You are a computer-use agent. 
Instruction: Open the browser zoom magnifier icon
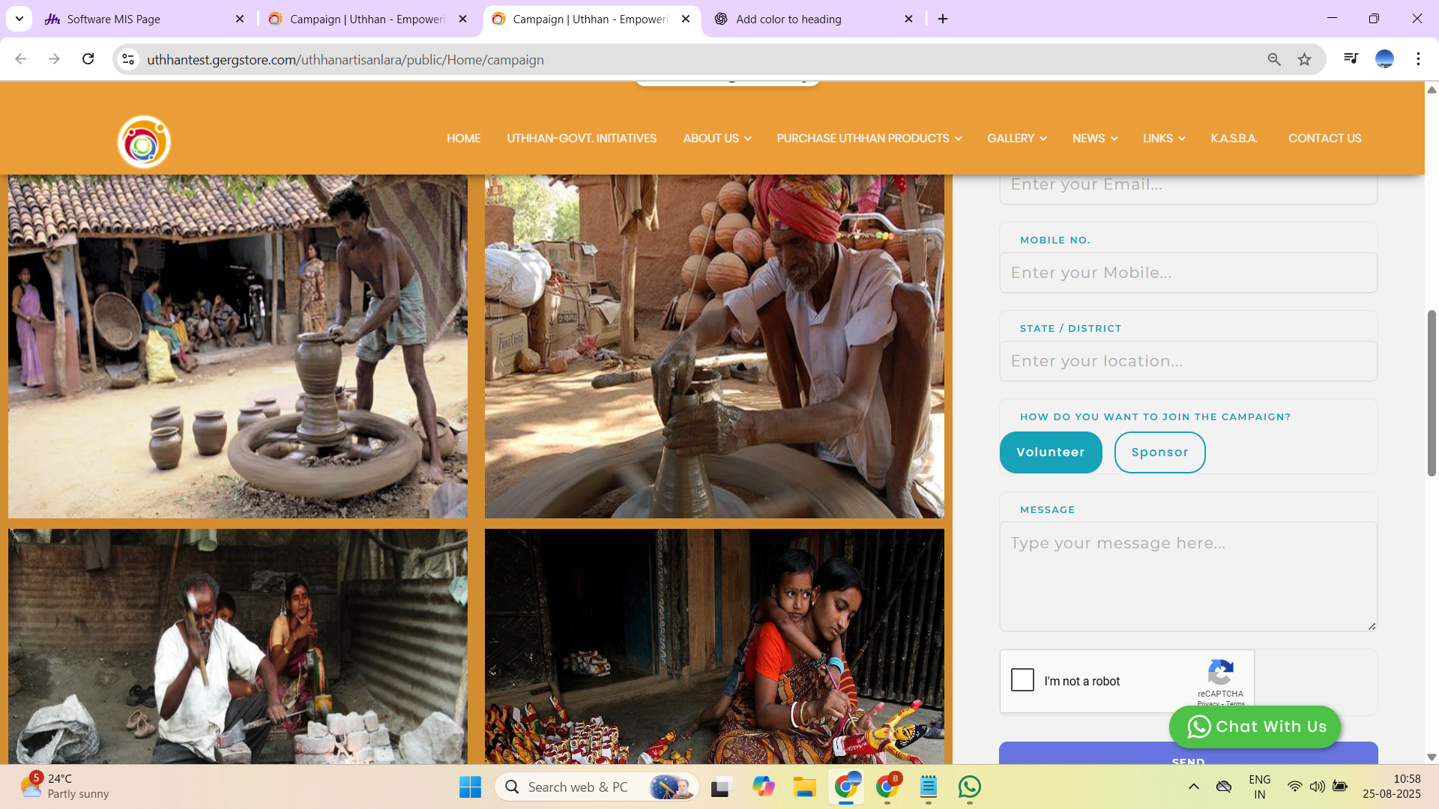point(1274,59)
